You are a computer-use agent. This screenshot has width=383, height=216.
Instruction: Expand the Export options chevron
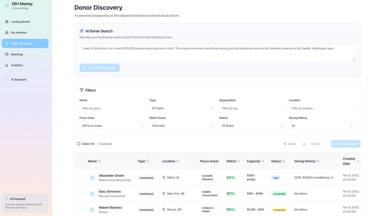pyautogui.click(x=325, y=144)
